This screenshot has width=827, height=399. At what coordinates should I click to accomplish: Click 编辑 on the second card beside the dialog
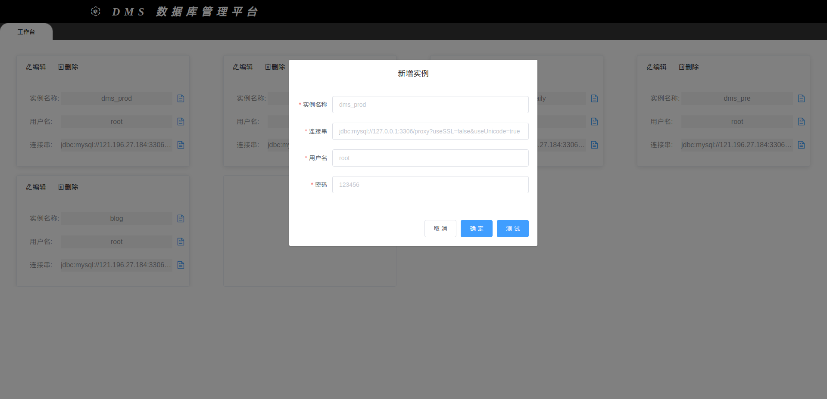[x=243, y=67]
